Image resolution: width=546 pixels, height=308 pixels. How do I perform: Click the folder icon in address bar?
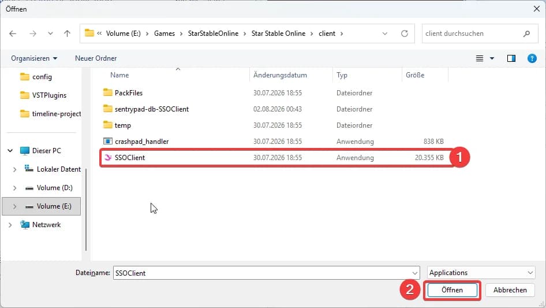point(89,33)
